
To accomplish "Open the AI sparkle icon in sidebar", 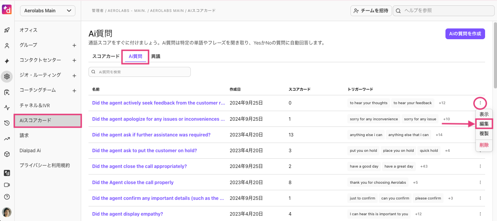I will [x=7, y=61].
